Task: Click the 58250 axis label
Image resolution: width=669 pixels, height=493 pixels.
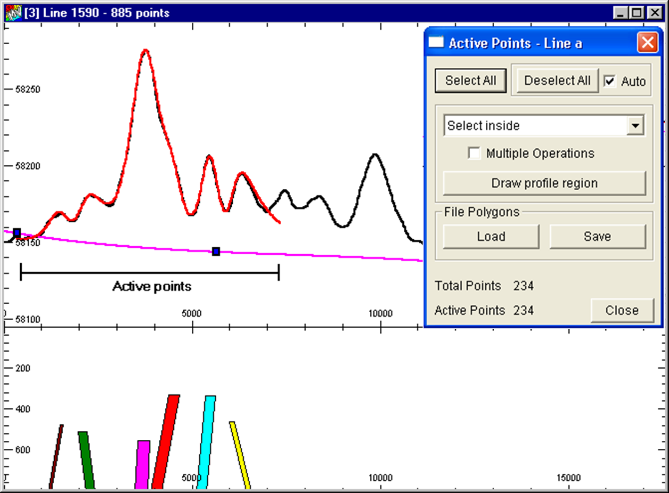Action: pos(28,89)
